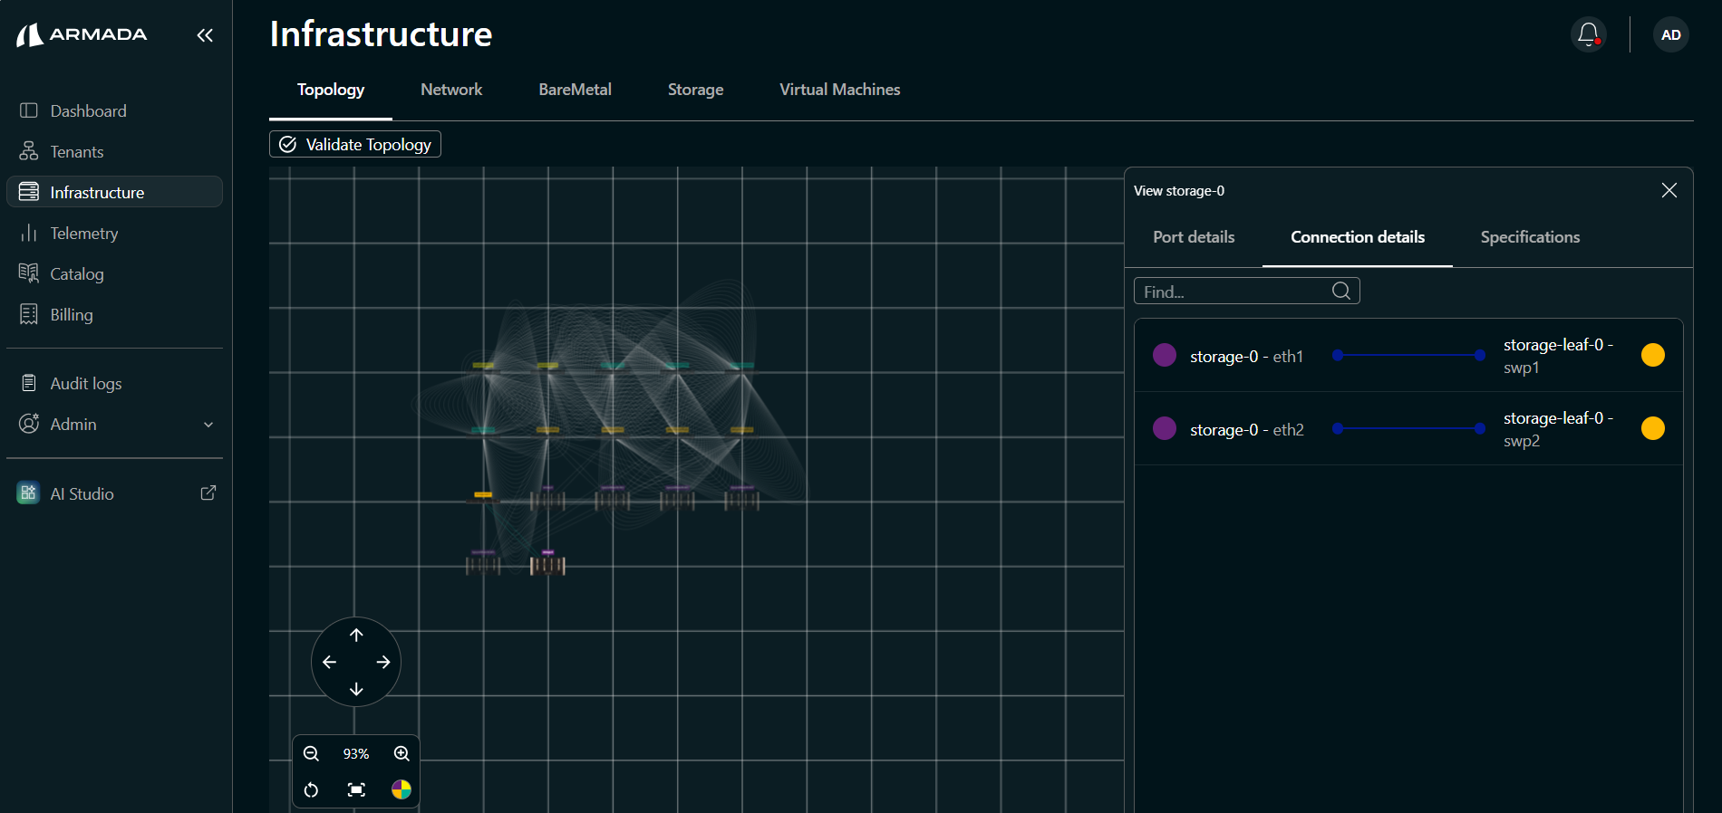Click the Validate Topology button
1722x813 pixels.
[355, 144]
